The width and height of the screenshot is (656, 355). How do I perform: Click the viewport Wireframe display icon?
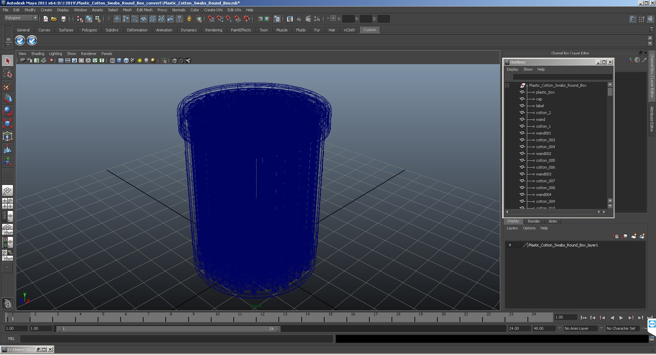112,60
